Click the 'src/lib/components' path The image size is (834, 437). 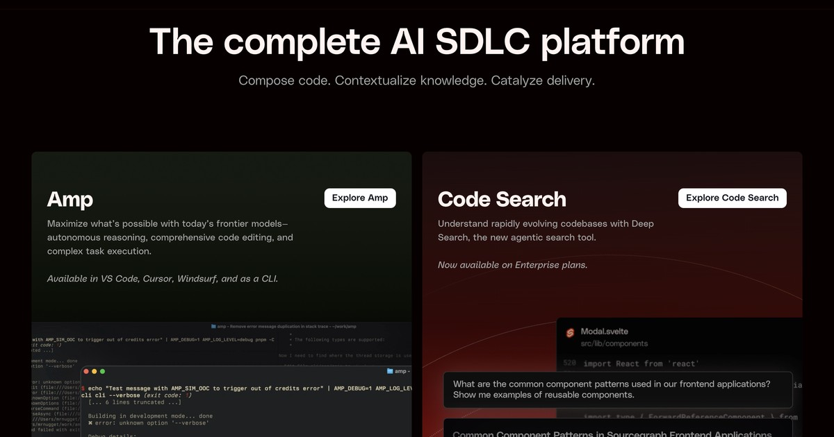click(614, 343)
